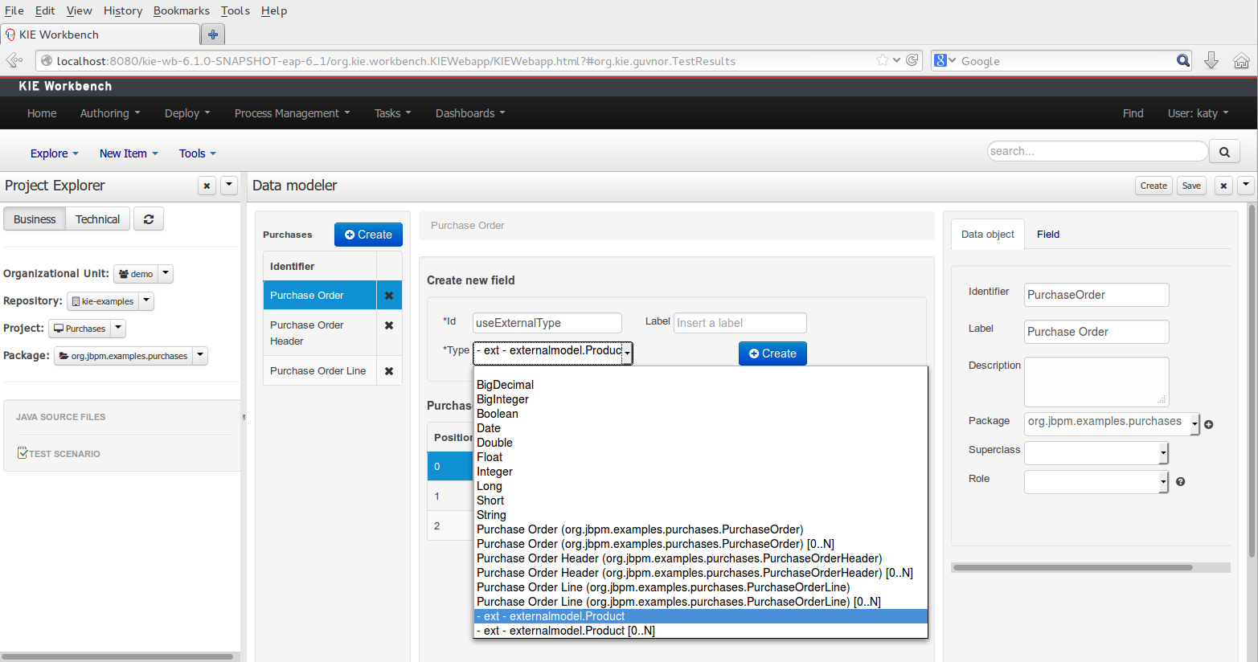Close the Data modeler panel

pos(1223,186)
